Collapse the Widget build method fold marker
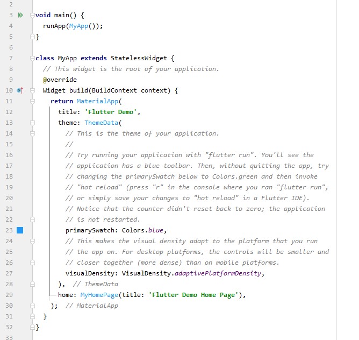 [32, 90]
